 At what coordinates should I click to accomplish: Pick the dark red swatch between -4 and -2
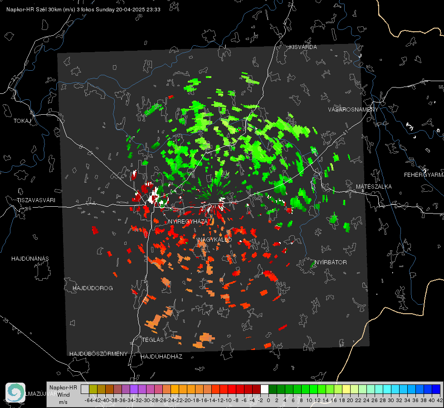(x=256, y=389)
